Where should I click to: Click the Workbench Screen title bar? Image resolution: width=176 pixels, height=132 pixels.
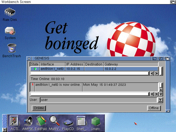coord(85,2)
